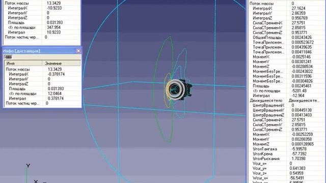The image size is (326, 183).
Task: Select the Площадь value 0.00245461
Action: (302, 86)
